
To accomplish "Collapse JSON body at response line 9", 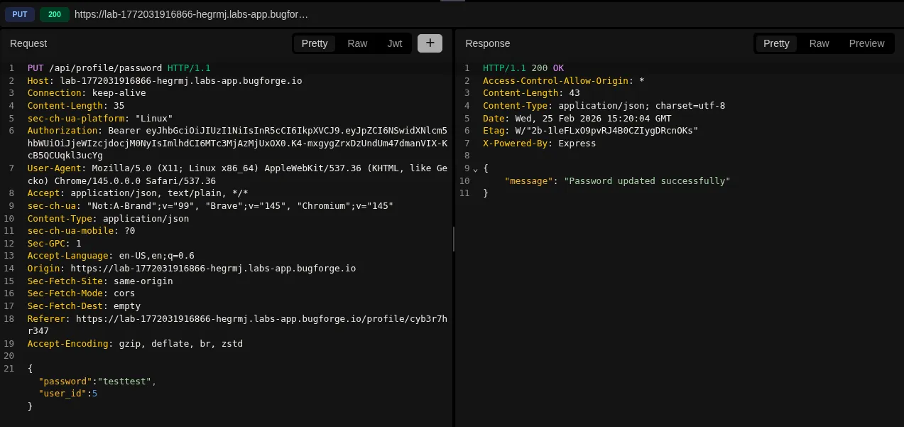I will coord(476,168).
